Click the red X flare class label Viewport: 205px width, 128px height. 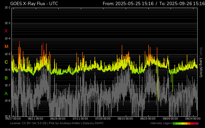6,31
